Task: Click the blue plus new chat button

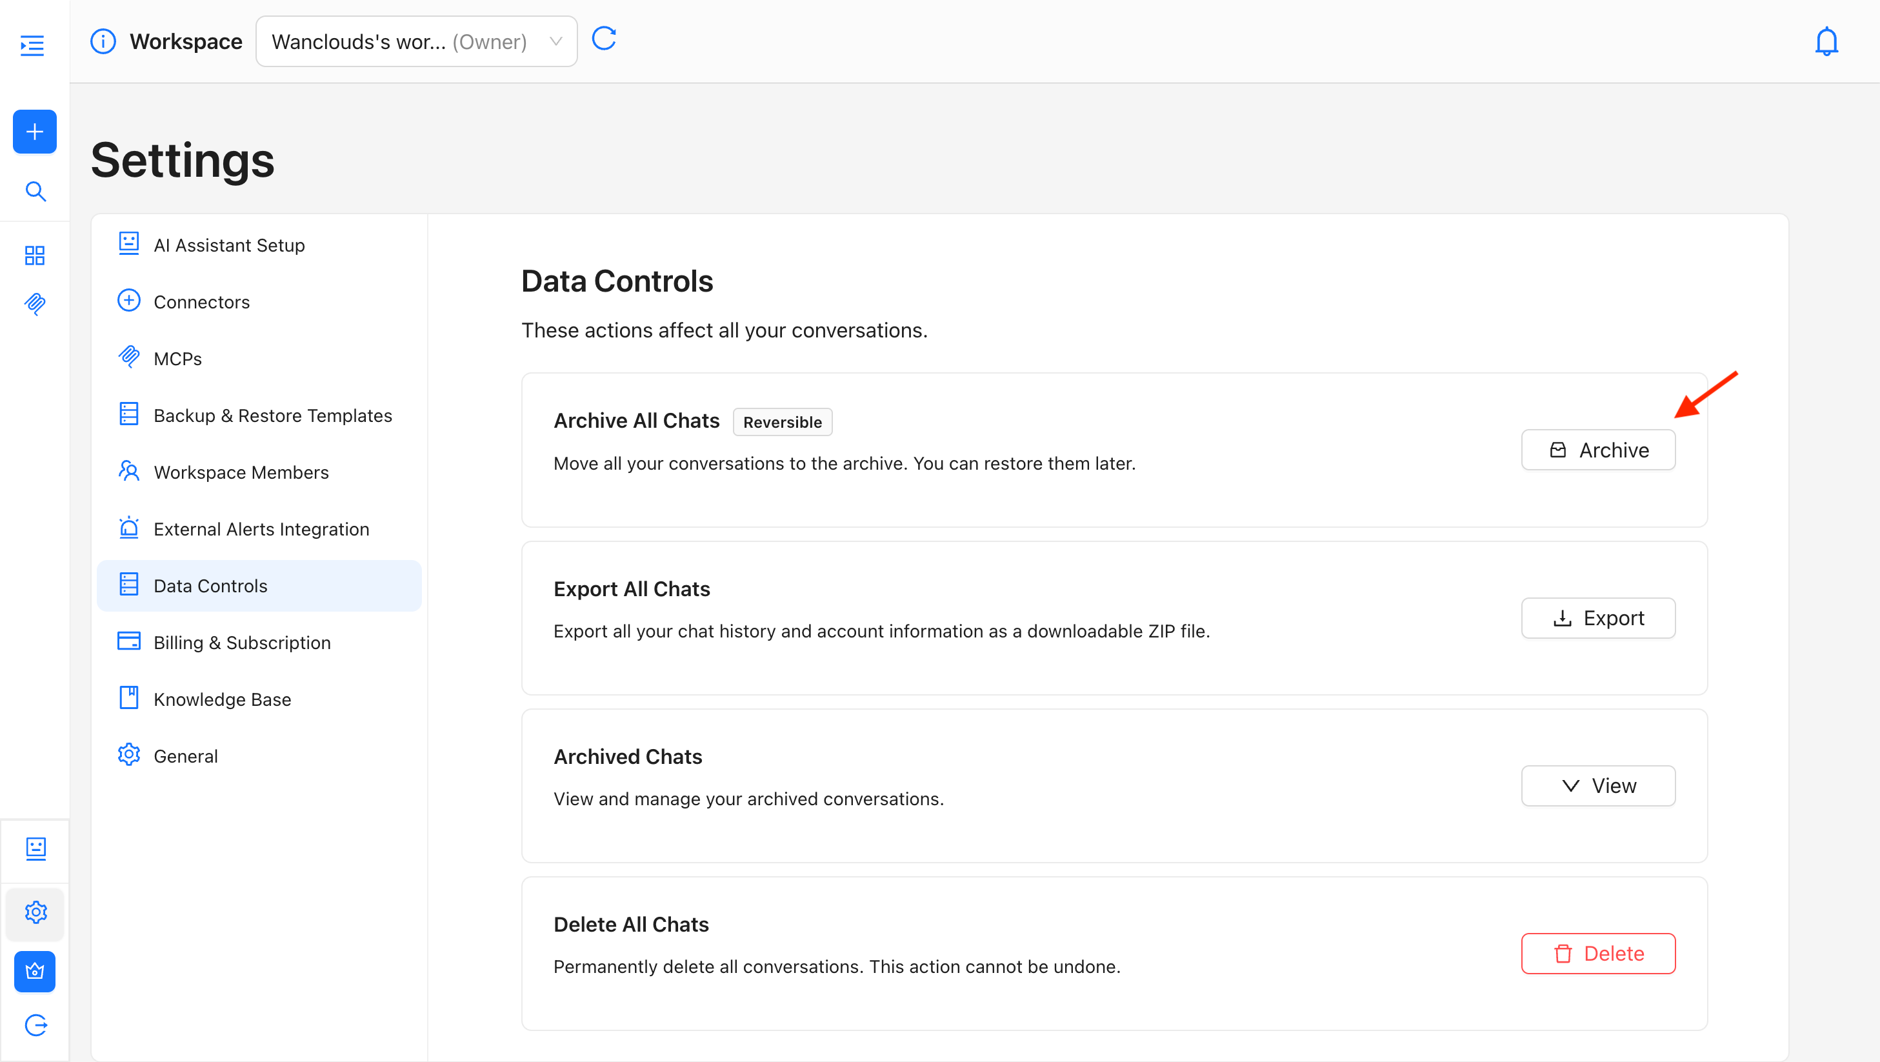Action: [34, 132]
